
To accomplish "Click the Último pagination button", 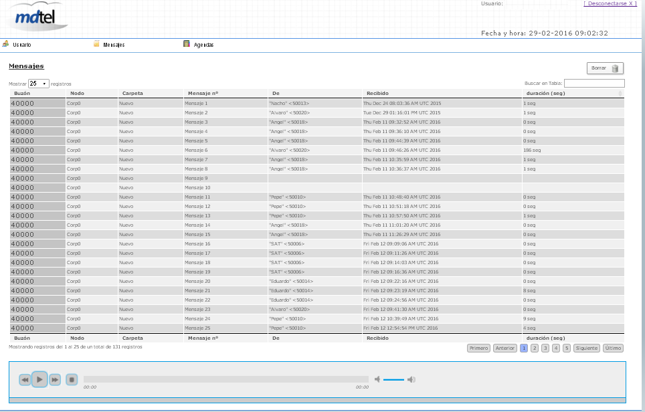I will click(613, 348).
